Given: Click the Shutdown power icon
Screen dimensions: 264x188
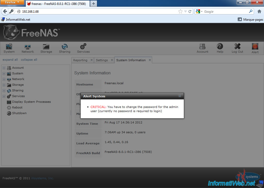Looking at the screenshot, I should (9, 113).
